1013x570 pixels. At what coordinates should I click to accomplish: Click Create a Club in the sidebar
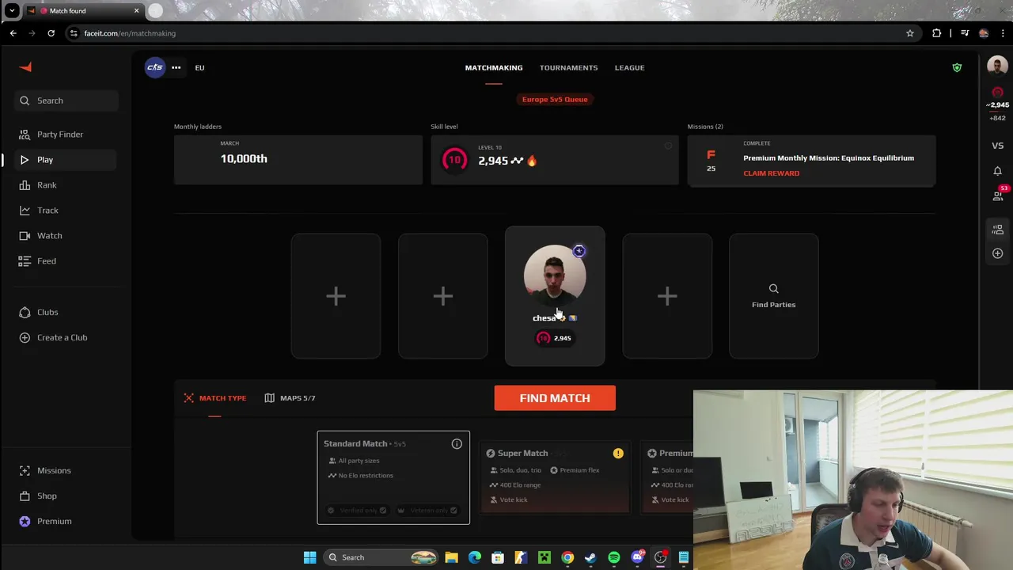(66, 337)
